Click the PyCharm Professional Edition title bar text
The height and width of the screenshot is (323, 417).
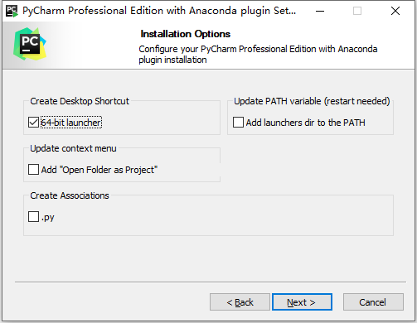click(159, 11)
